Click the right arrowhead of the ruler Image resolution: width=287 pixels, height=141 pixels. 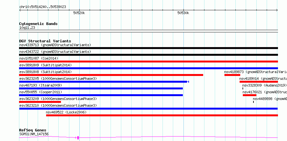(x=277, y=10)
